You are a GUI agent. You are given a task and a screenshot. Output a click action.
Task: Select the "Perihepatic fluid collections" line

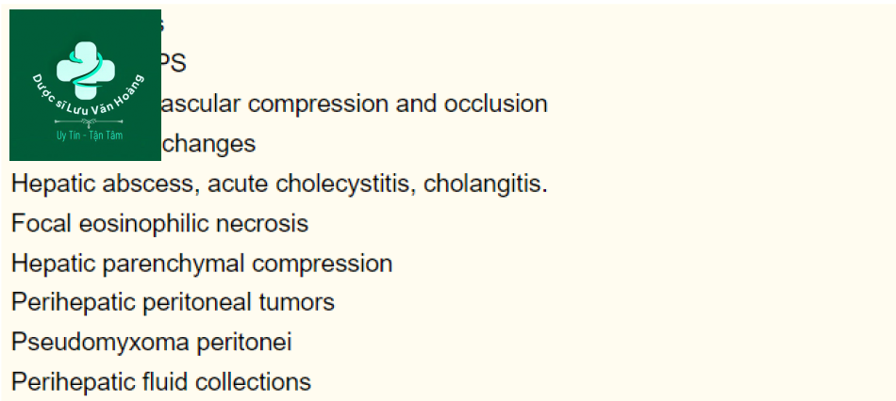click(x=160, y=382)
